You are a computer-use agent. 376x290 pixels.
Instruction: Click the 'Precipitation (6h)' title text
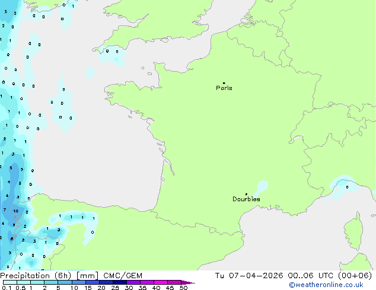36,276
